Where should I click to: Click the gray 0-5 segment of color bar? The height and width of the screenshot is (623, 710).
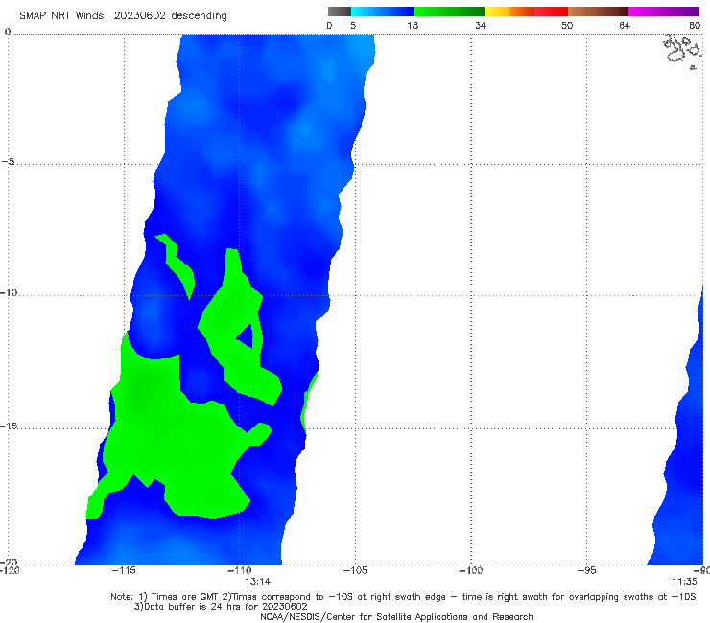pyautogui.click(x=340, y=12)
